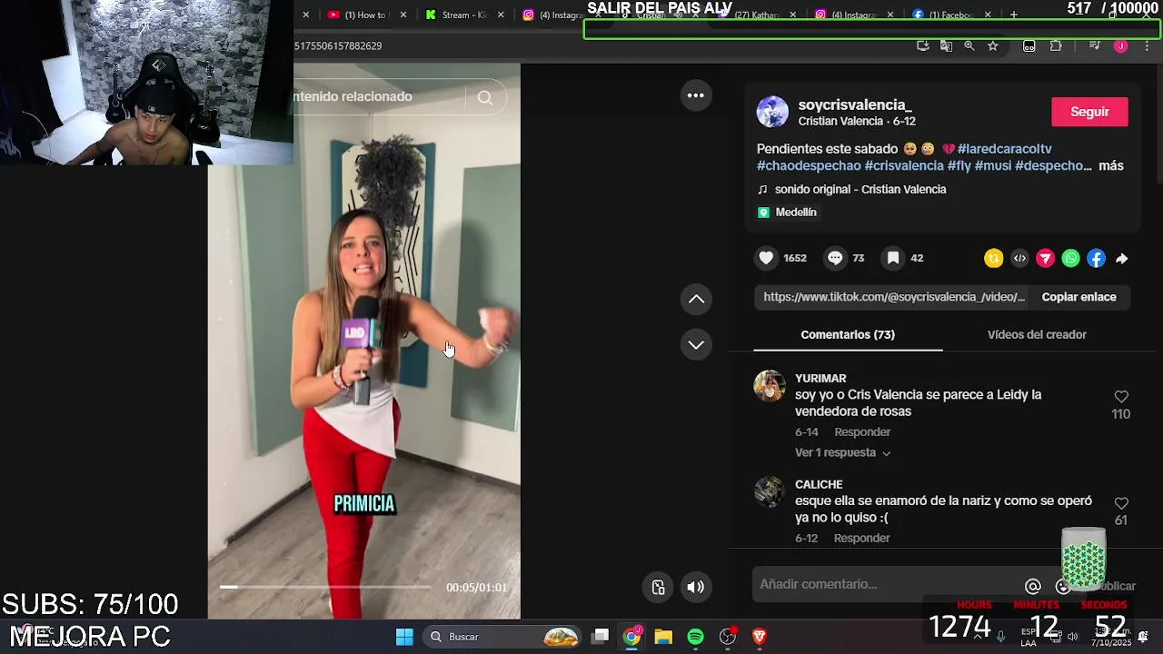
Task: Like CALICHE's comment heart
Action: click(1121, 503)
